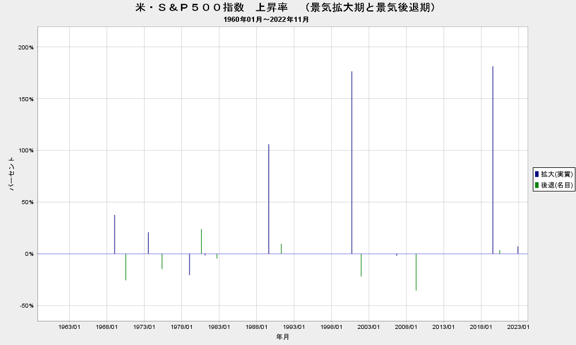Click the パーセント y-axis title
Image resolution: width=576 pixels, height=345 pixels.
[12, 174]
